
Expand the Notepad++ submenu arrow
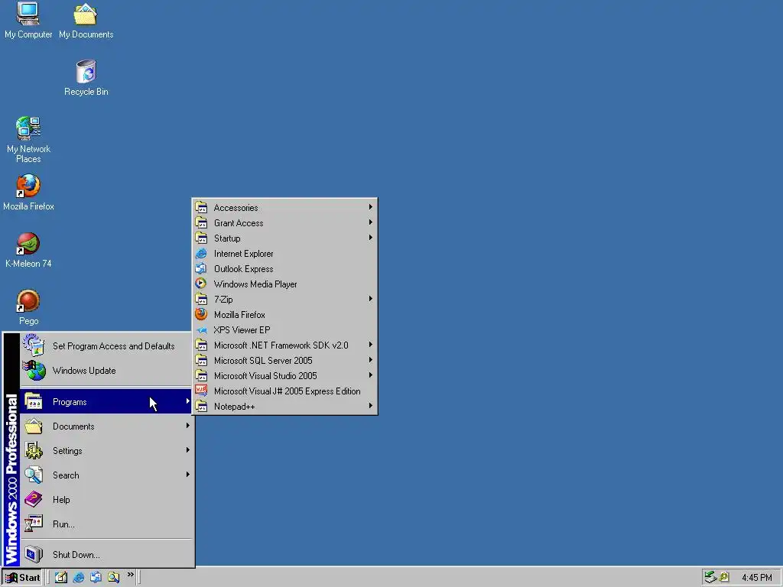[x=371, y=406]
